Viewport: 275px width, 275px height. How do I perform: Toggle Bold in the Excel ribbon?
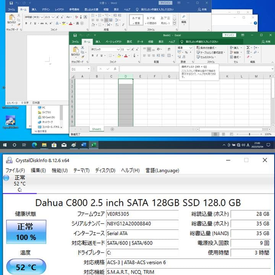click(92, 56)
